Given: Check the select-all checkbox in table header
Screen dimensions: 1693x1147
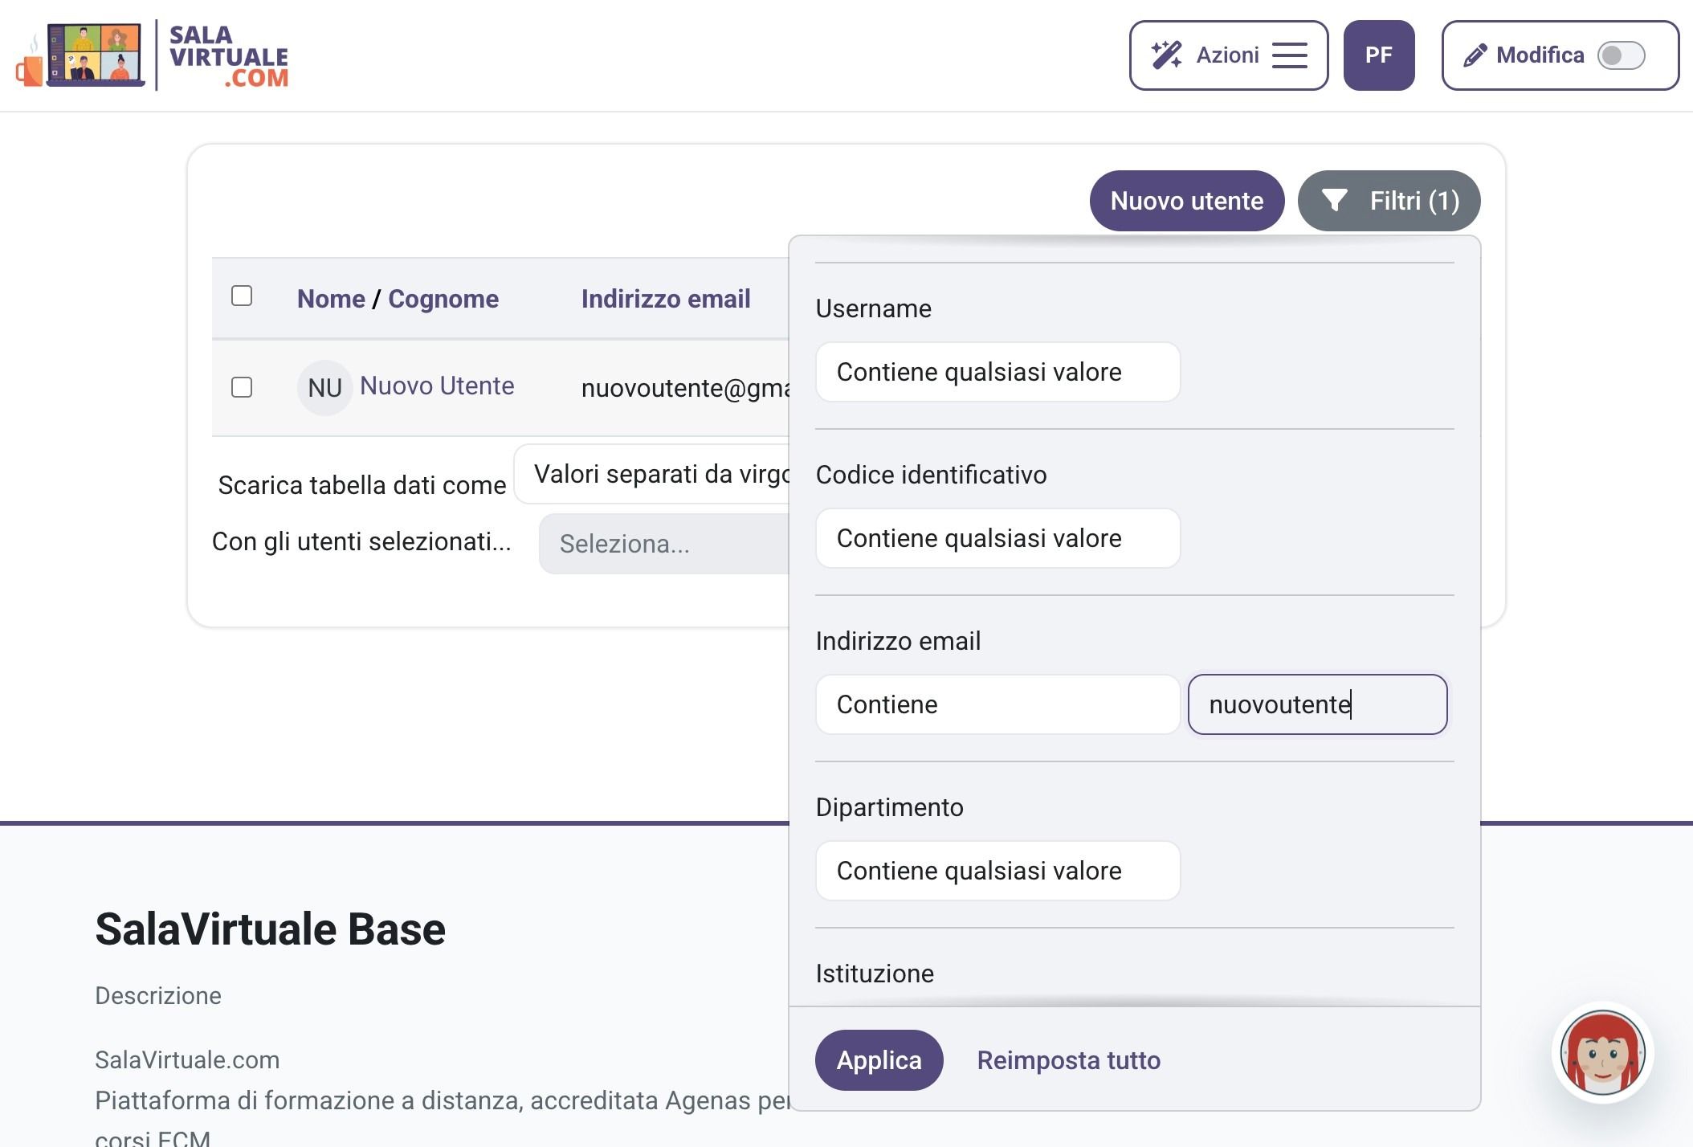Looking at the screenshot, I should (x=242, y=296).
